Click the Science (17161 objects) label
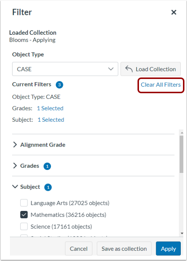 61,227
